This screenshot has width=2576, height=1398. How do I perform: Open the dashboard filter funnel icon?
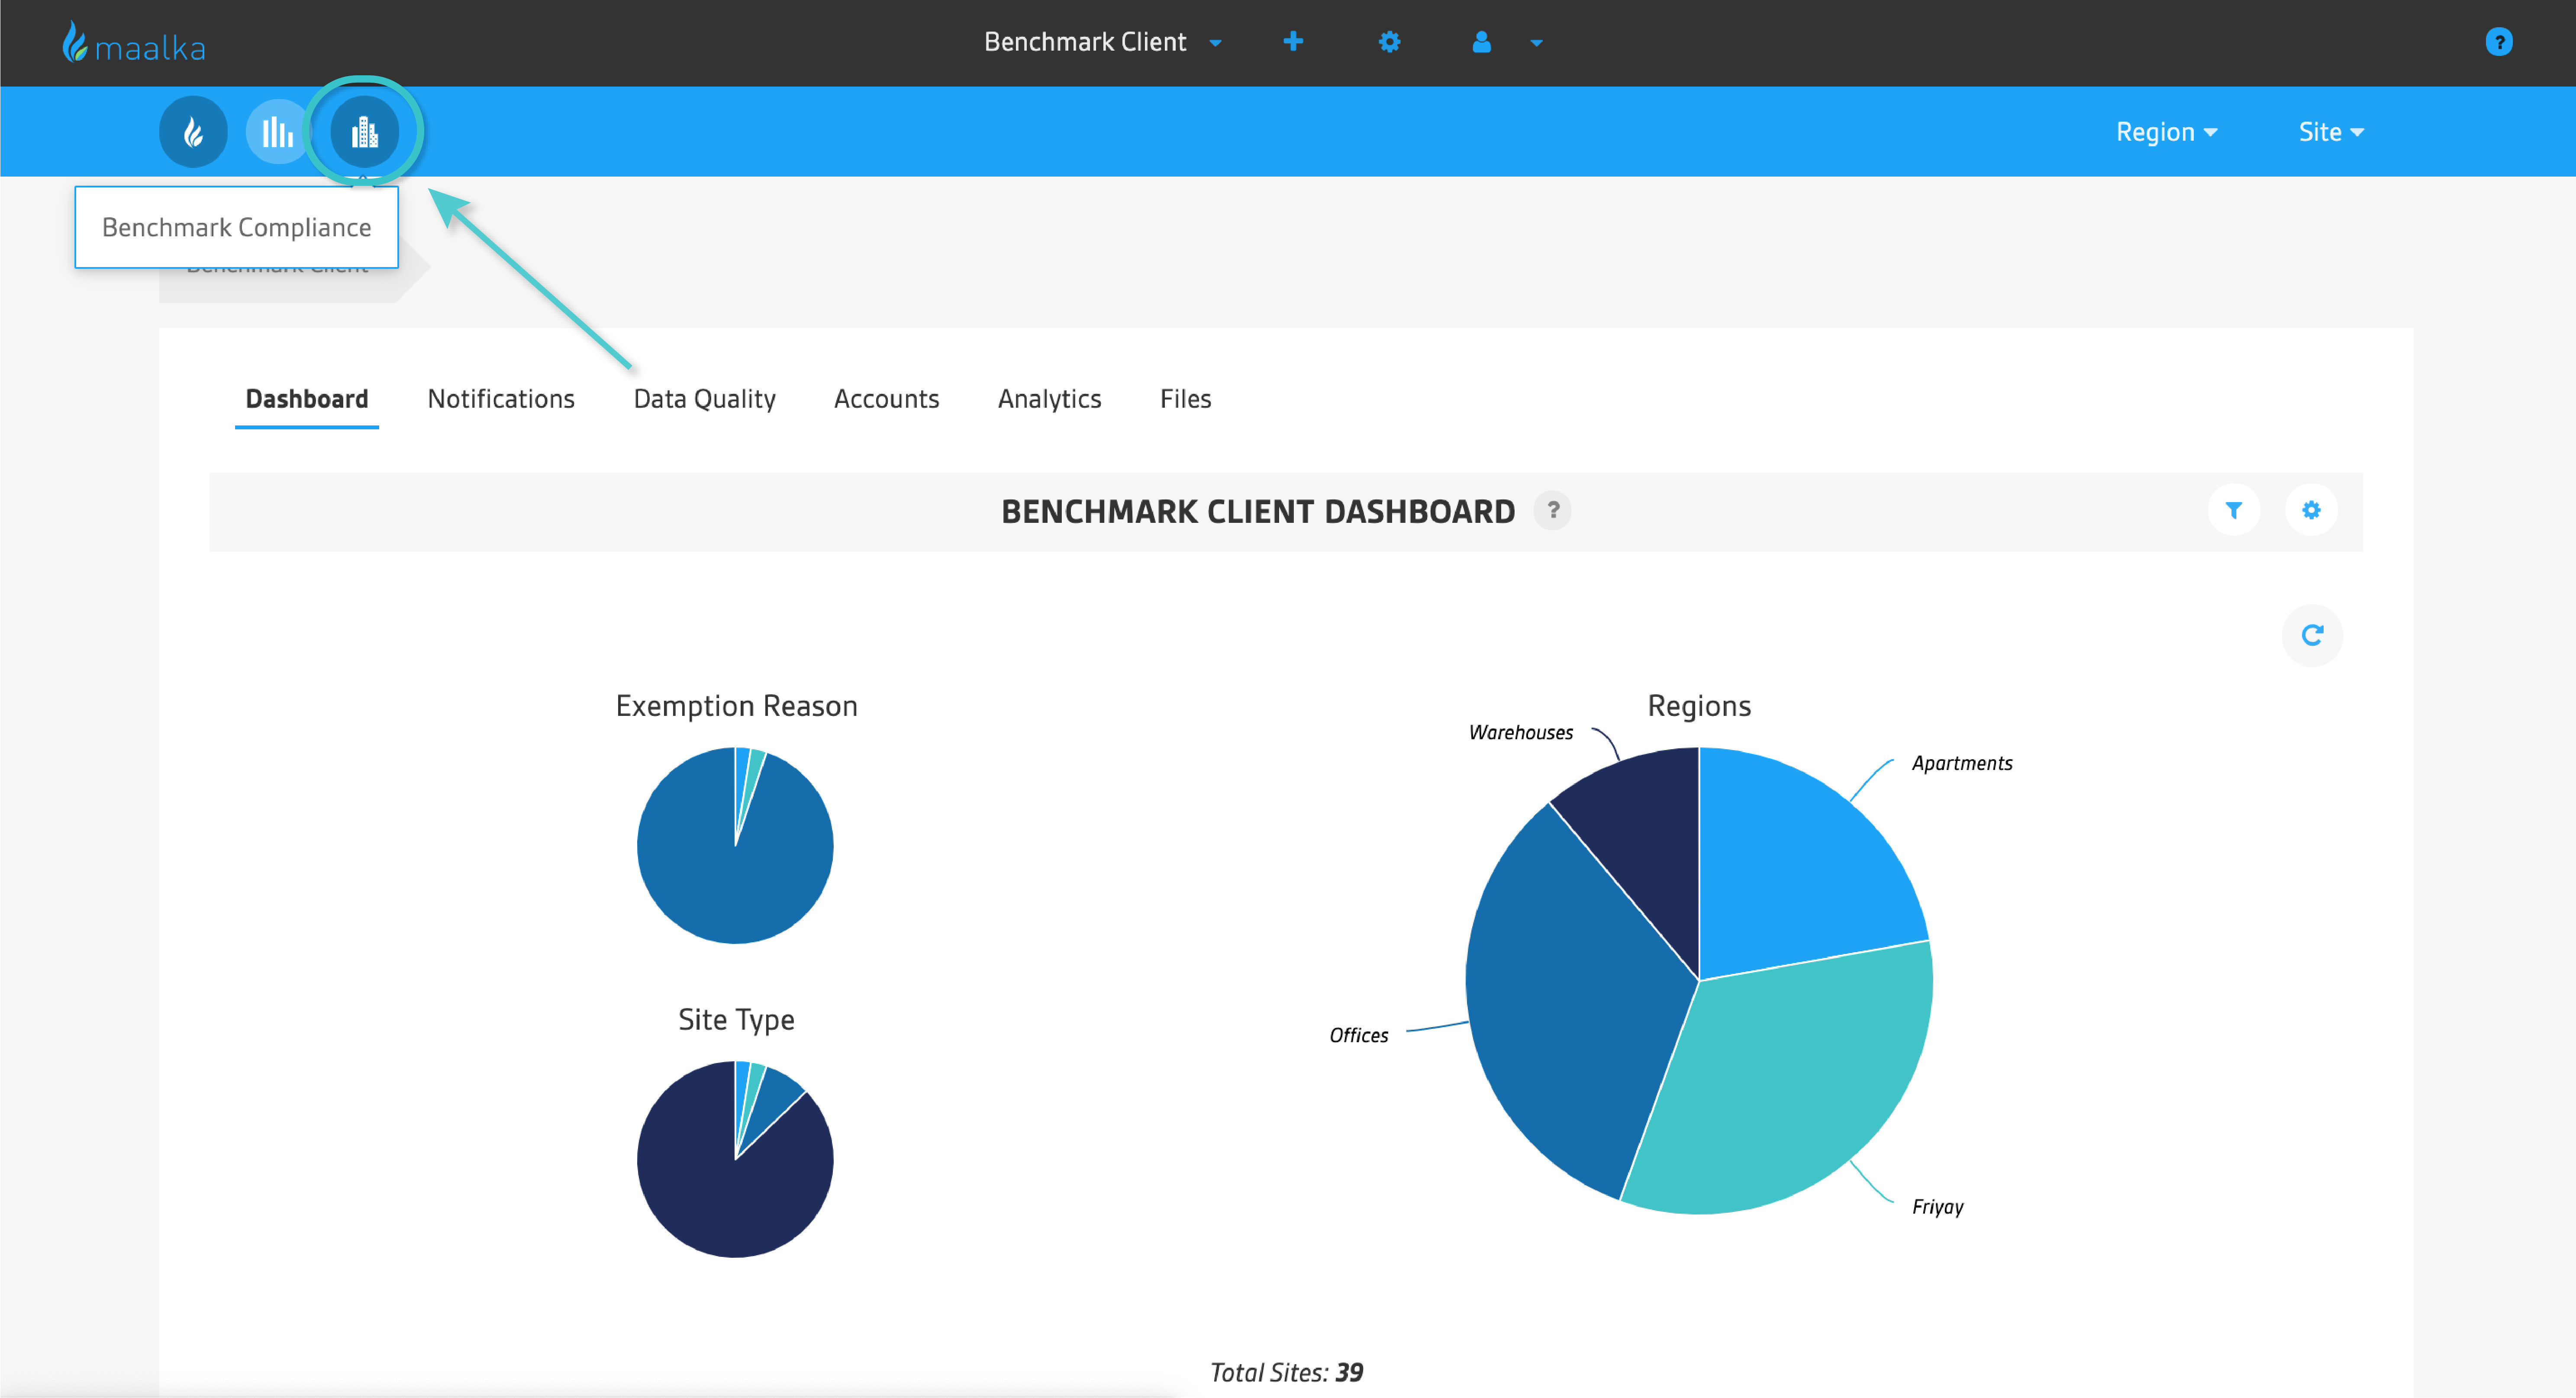point(2233,511)
